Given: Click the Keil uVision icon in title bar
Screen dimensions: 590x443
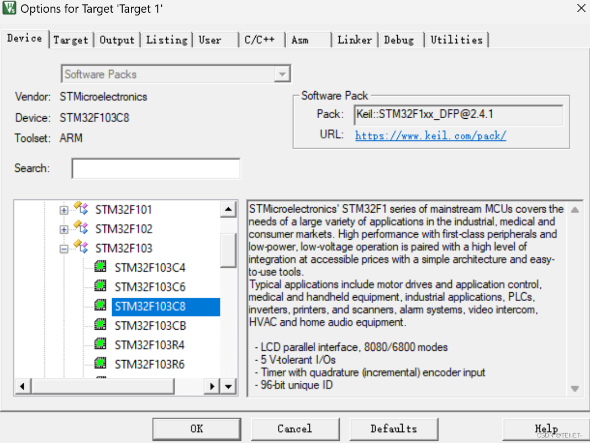Looking at the screenshot, I should pyautogui.click(x=9, y=8).
